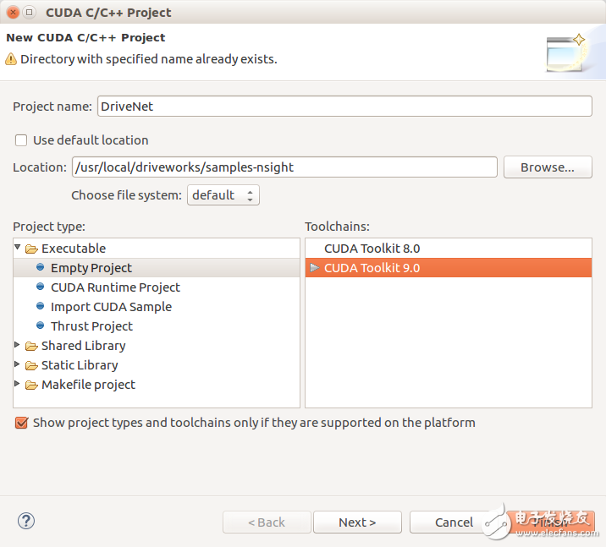Screen dimensions: 606x547
Task: Click the Cancel button
Action: (454, 522)
